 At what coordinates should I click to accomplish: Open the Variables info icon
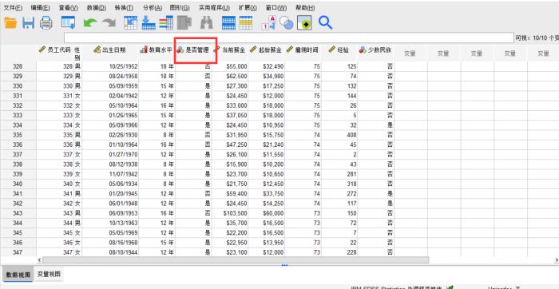coord(166,23)
